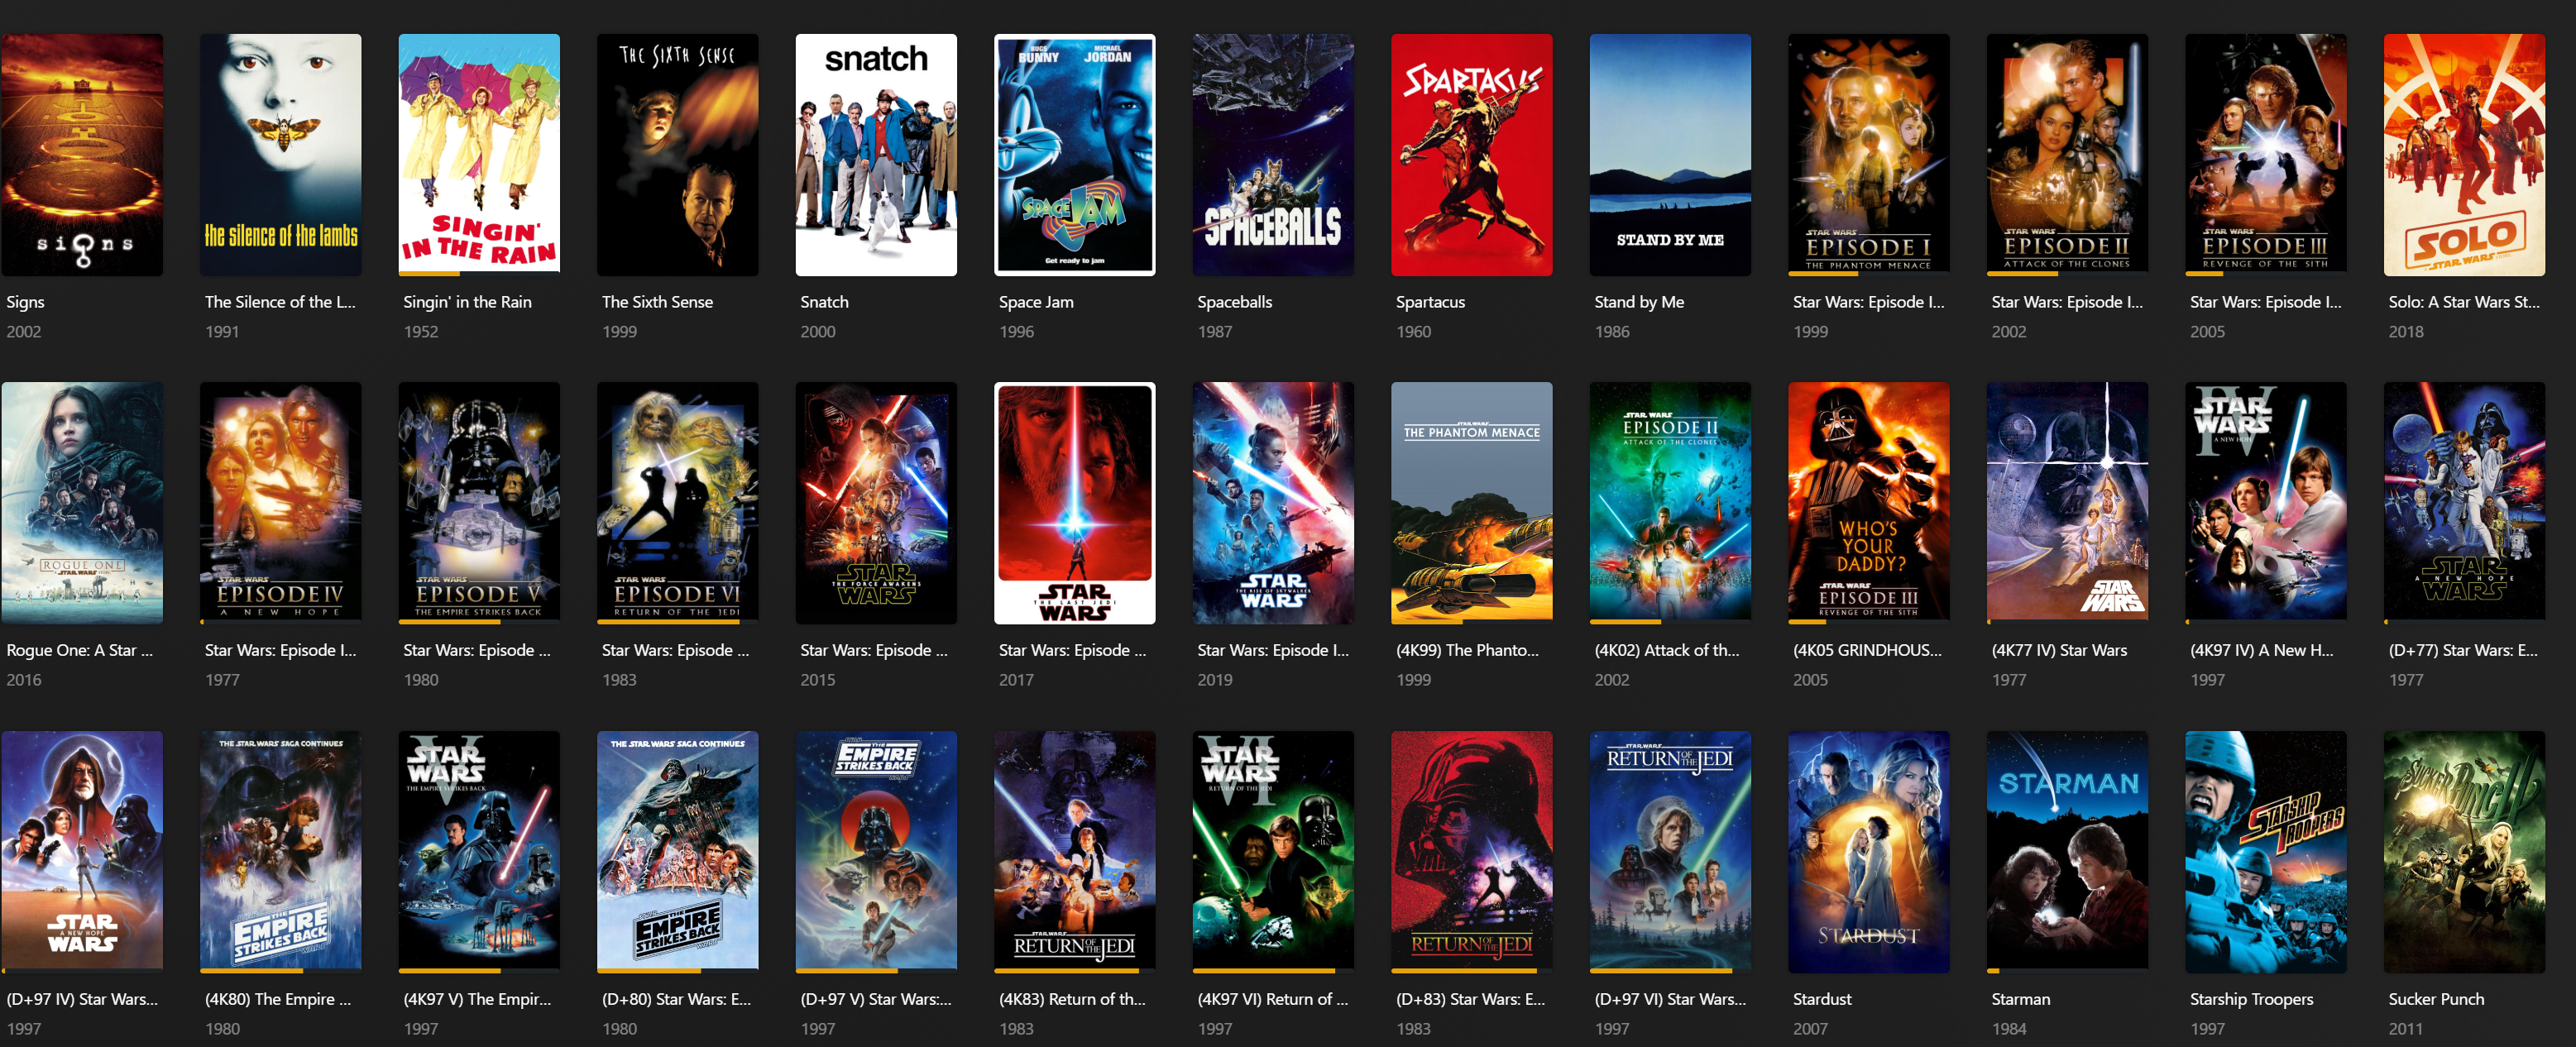
Task: Open the Snatch movie poster
Action: (876, 155)
